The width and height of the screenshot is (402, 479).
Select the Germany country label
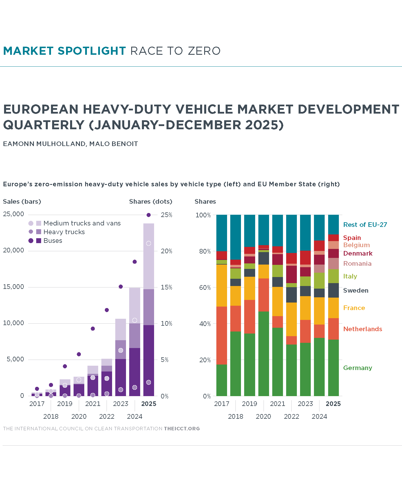coord(357,368)
